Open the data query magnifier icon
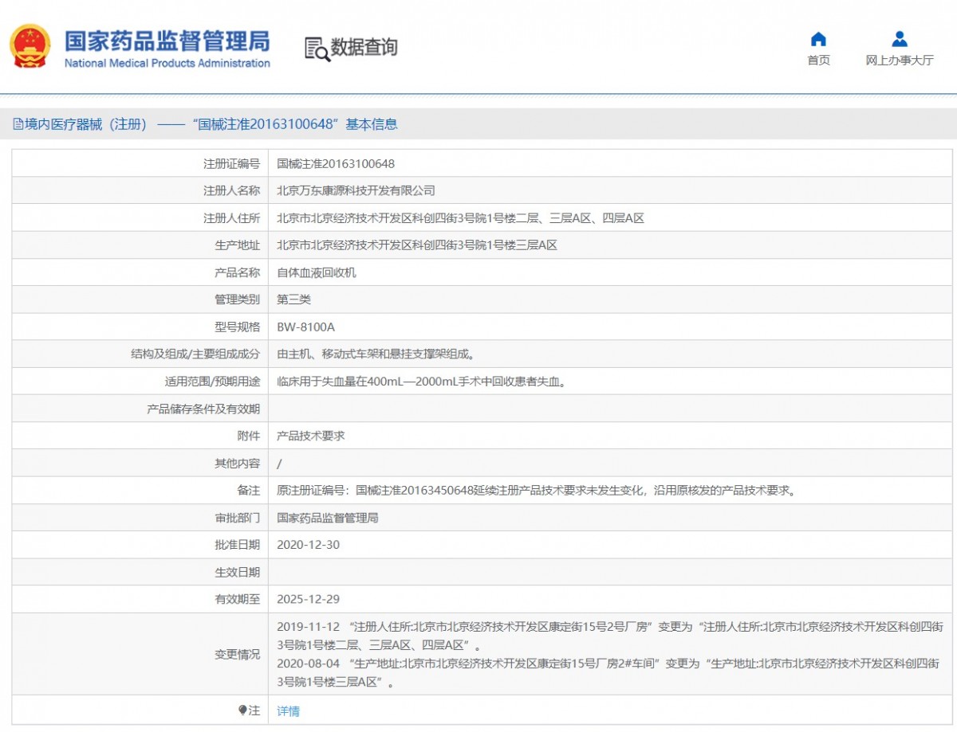 pyautogui.click(x=317, y=49)
